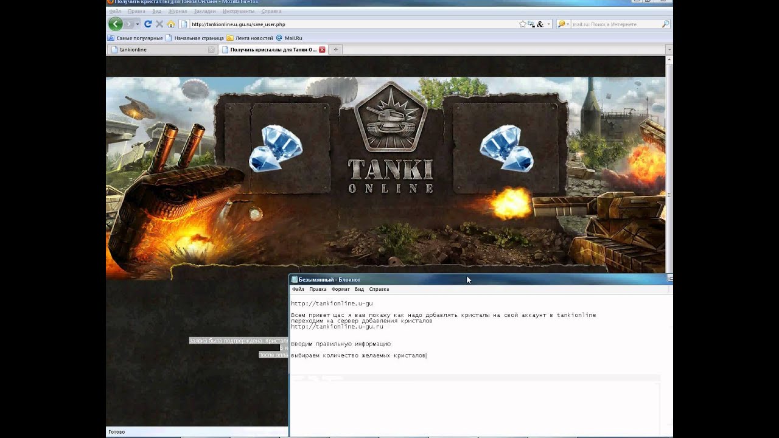The width and height of the screenshot is (779, 438).
Task: Click the Tanki Online logo emblem
Action: coord(390,119)
